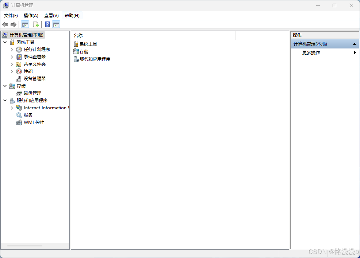Click the 存储 icon in the tree
The width and height of the screenshot is (360, 258).
click(12, 86)
